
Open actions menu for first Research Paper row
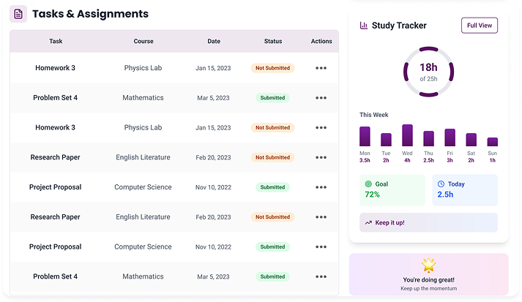[x=321, y=157]
